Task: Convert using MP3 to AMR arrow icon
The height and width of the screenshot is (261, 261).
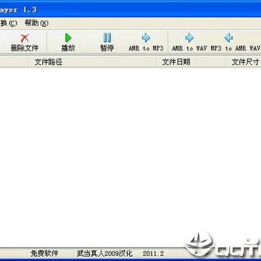Action: (x=228, y=38)
